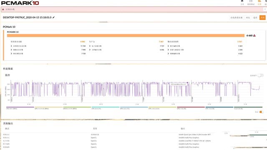Click the Intel Quick Sync Video H.264 output
This screenshot has height=150, width=267.
[x=195, y=134]
